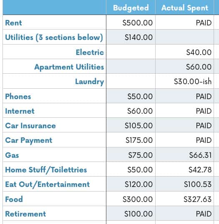Select Apartment Utilities $60.00 cell
Viewport: 219px width, 224px height.
pyautogui.click(x=185, y=67)
